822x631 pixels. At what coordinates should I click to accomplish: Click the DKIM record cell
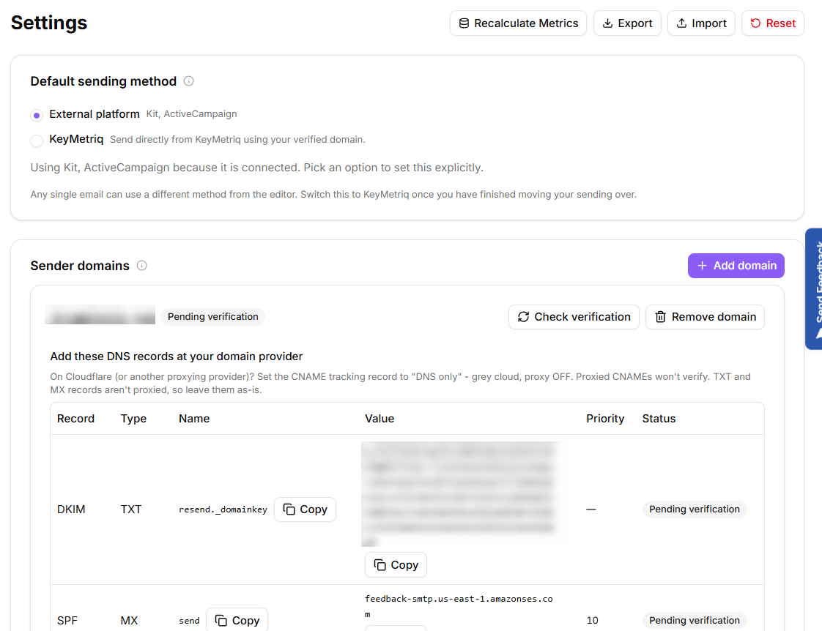tap(71, 509)
